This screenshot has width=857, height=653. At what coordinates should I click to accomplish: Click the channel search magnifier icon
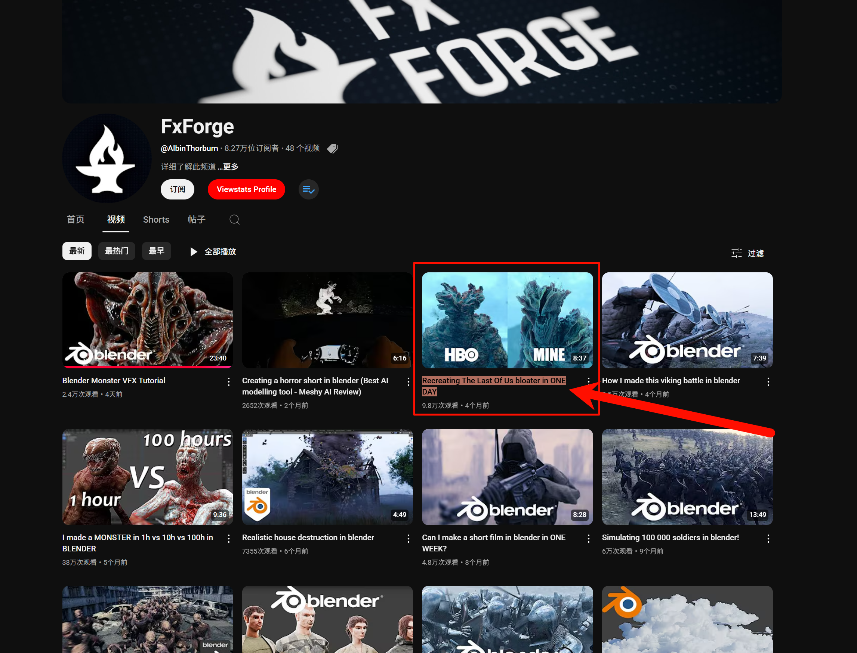234,220
